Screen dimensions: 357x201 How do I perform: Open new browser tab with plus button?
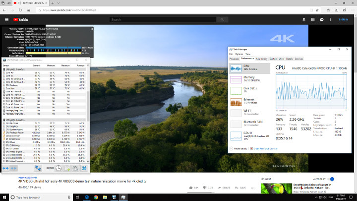(53, 3)
